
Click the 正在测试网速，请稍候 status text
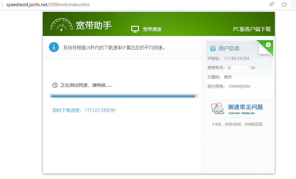point(86,85)
